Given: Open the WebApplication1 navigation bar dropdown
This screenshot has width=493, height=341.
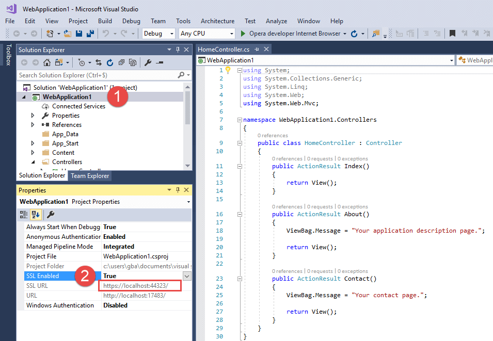Looking at the screenshot, I should coord(452,60).
